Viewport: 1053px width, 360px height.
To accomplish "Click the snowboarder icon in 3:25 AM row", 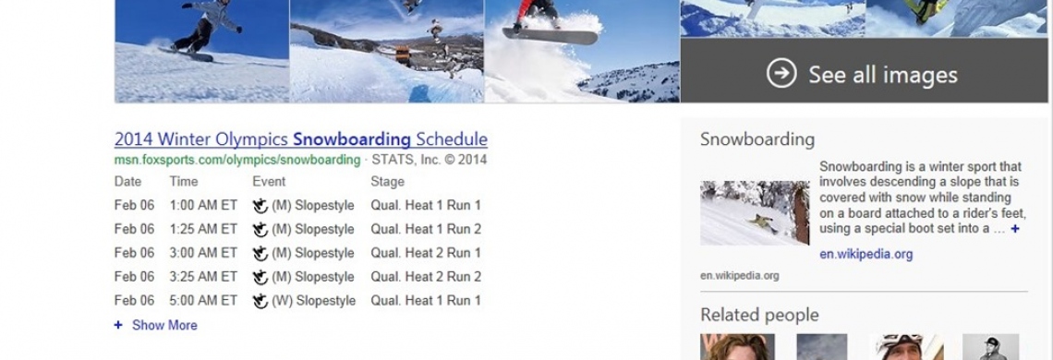I will pyautogui.click(x=260, y=278).
